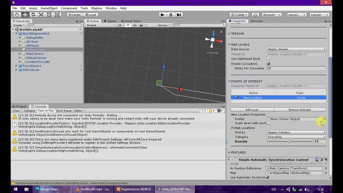Image resolution: width=343 pixels, height=193 pixels.
Task: Open the GameObject menu
Action: point(49,8)
